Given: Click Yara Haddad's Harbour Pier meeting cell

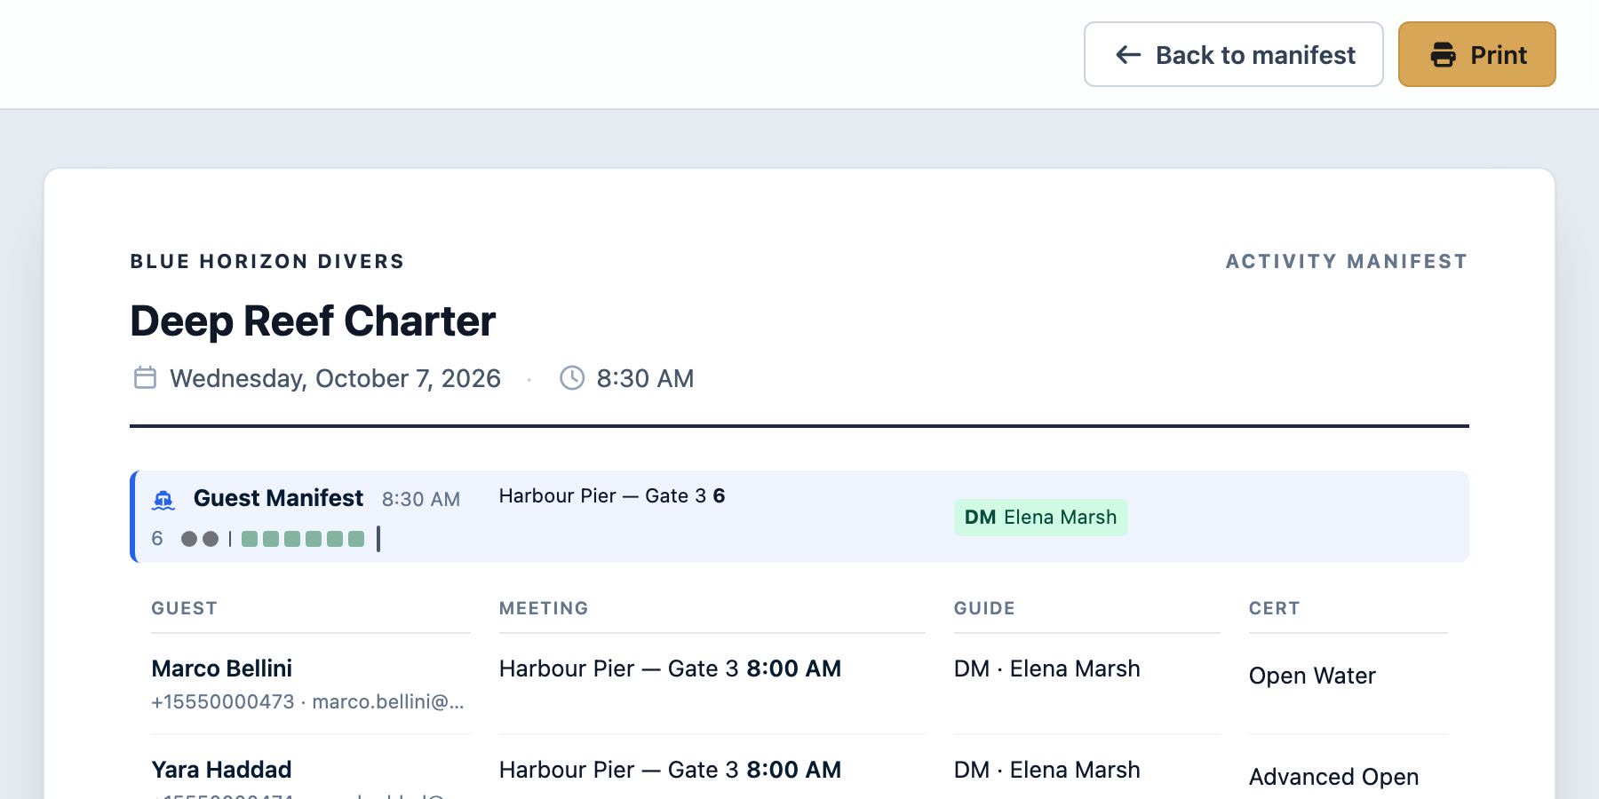Looking at the screenshot, I should [x=670, y=770].
